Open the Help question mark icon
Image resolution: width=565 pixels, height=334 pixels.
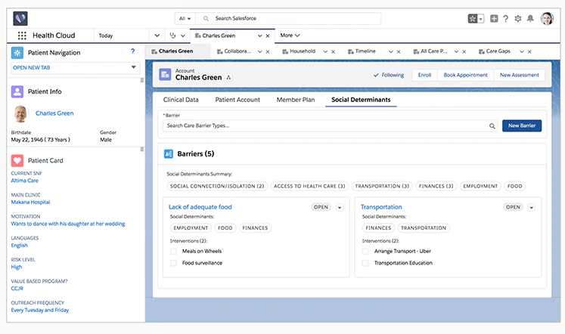coord(505,18)
